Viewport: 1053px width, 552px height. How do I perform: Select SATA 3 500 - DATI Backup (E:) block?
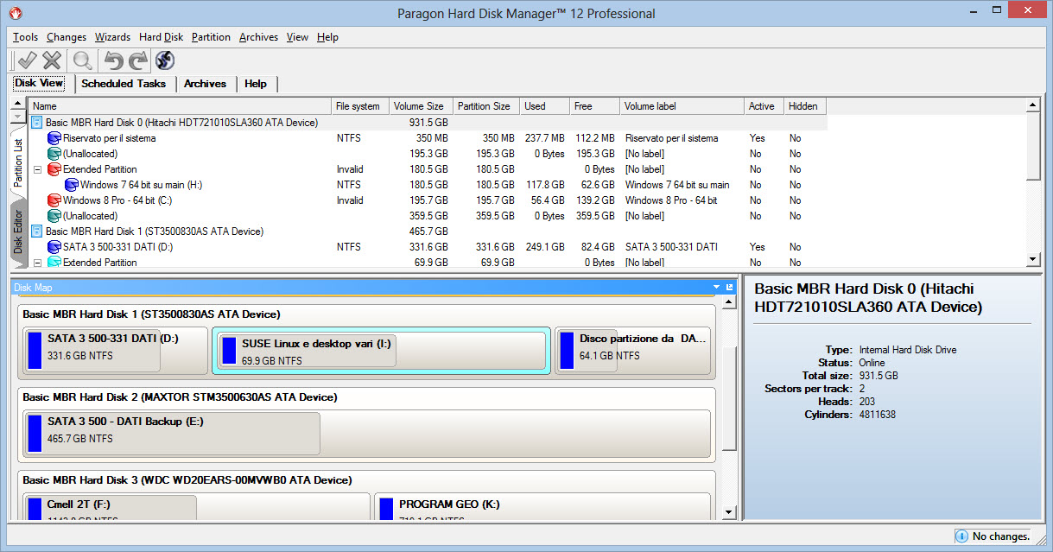pos(366,433)
